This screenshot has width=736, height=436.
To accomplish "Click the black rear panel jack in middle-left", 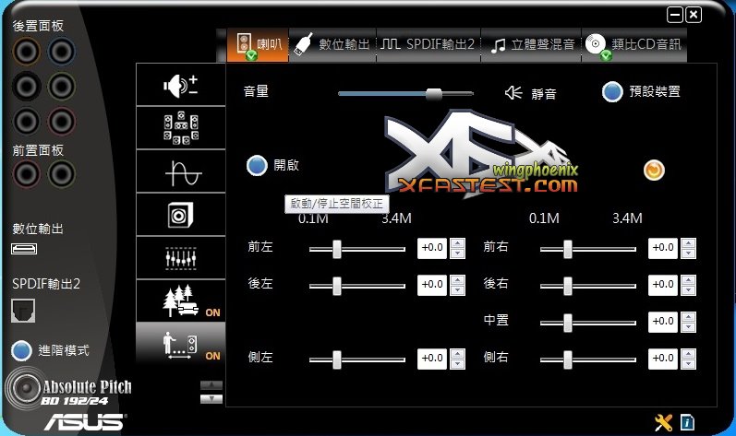I will pos(26,86).
